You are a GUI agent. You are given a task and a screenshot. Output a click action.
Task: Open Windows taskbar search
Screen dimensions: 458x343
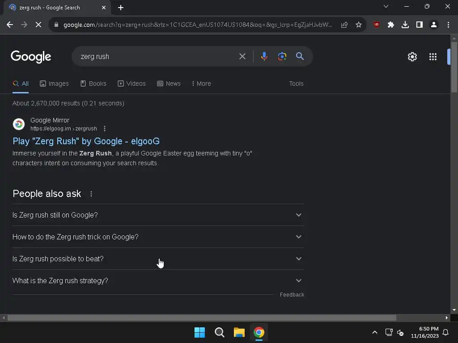[219, 332]
